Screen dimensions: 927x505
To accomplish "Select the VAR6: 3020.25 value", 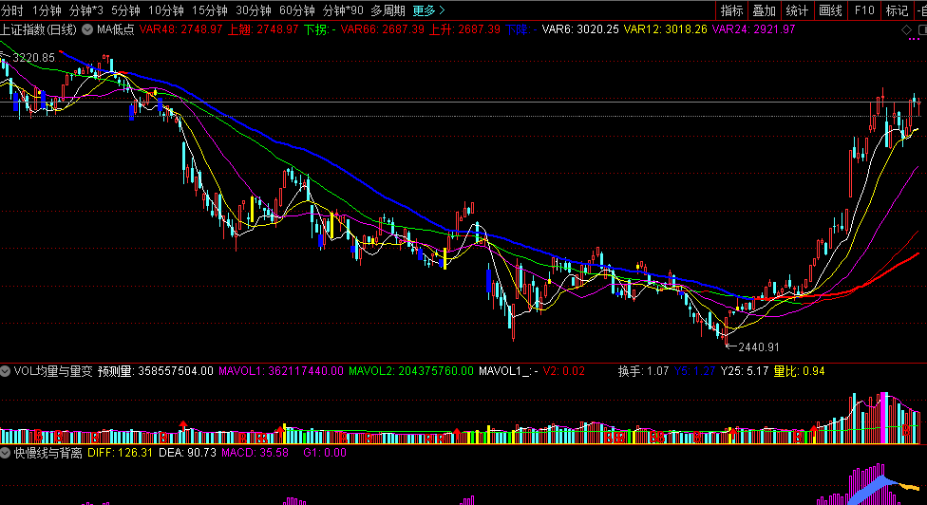I will [x=580, y=29].
